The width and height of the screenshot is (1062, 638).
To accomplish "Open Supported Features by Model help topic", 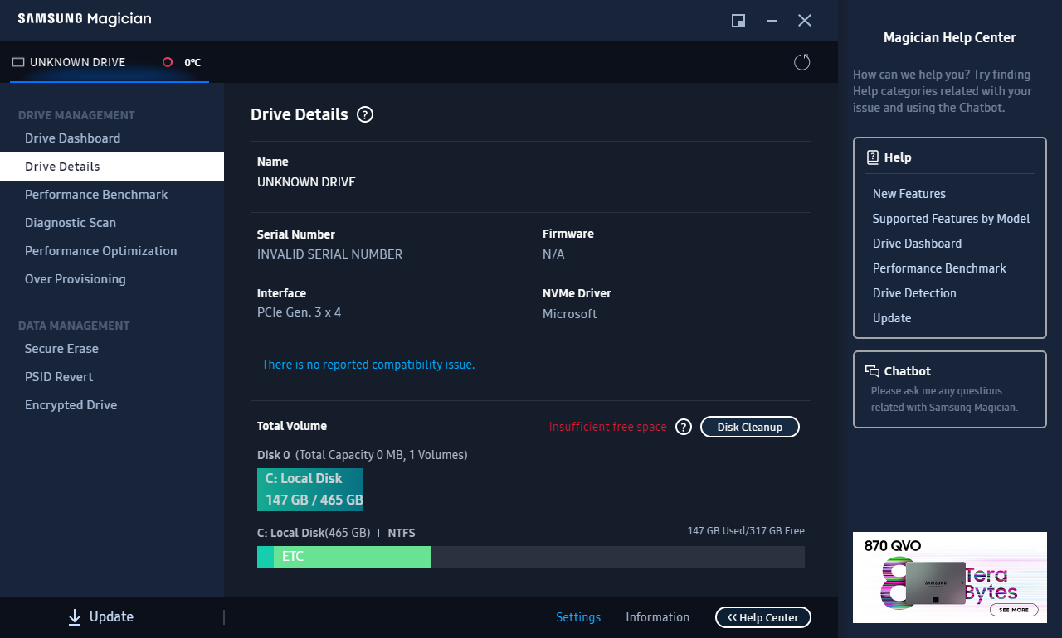I will (951, 219).
